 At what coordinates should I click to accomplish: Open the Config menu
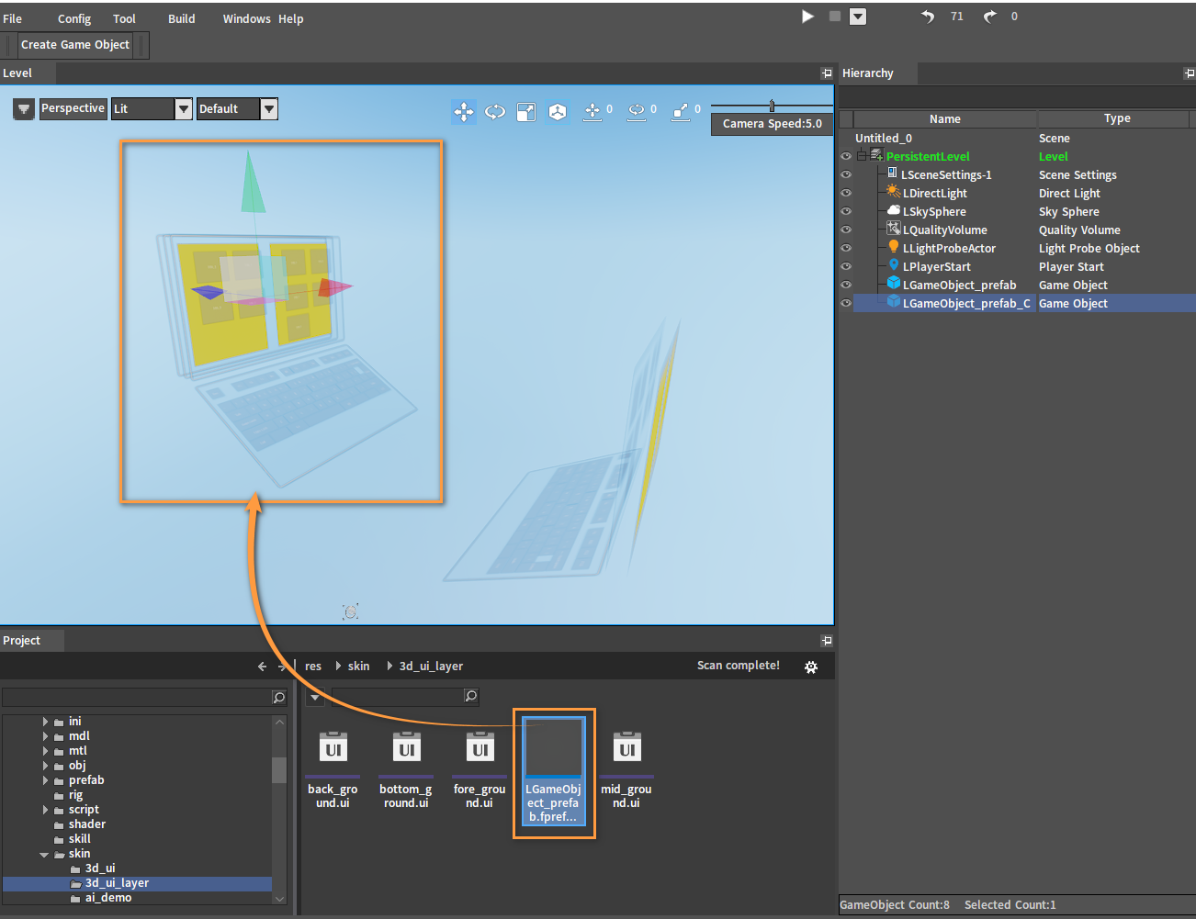click(74, 18)
